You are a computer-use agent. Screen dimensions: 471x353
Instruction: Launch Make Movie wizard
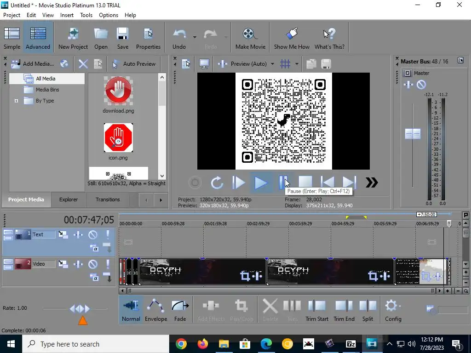[x=250, y=38]
